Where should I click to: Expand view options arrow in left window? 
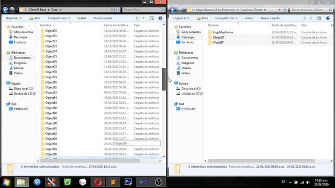click(x=143, y=18)
